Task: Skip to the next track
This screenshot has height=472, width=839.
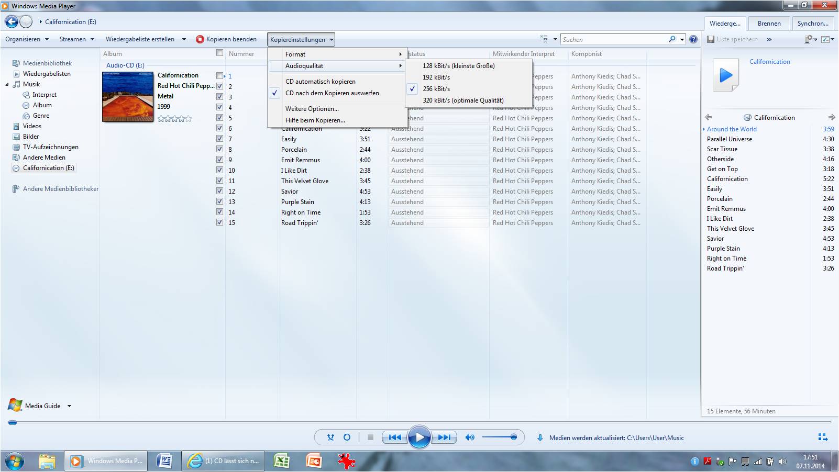Action: pyautogui.click(x=444, y=437)
